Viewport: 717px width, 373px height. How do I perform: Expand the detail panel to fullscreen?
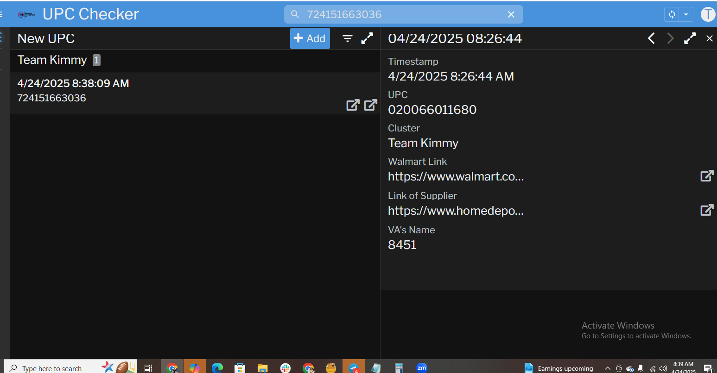(x=690, y=38)
